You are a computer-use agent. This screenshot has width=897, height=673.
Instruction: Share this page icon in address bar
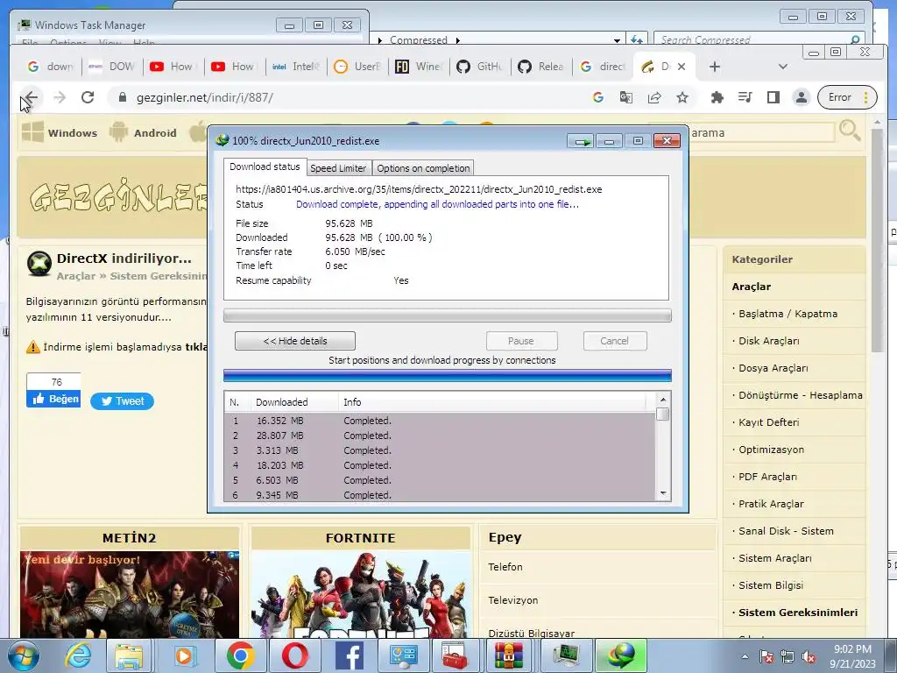tap(654, 97)
